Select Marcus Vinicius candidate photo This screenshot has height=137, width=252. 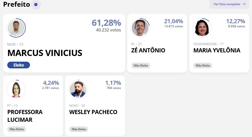pos(16,28)
